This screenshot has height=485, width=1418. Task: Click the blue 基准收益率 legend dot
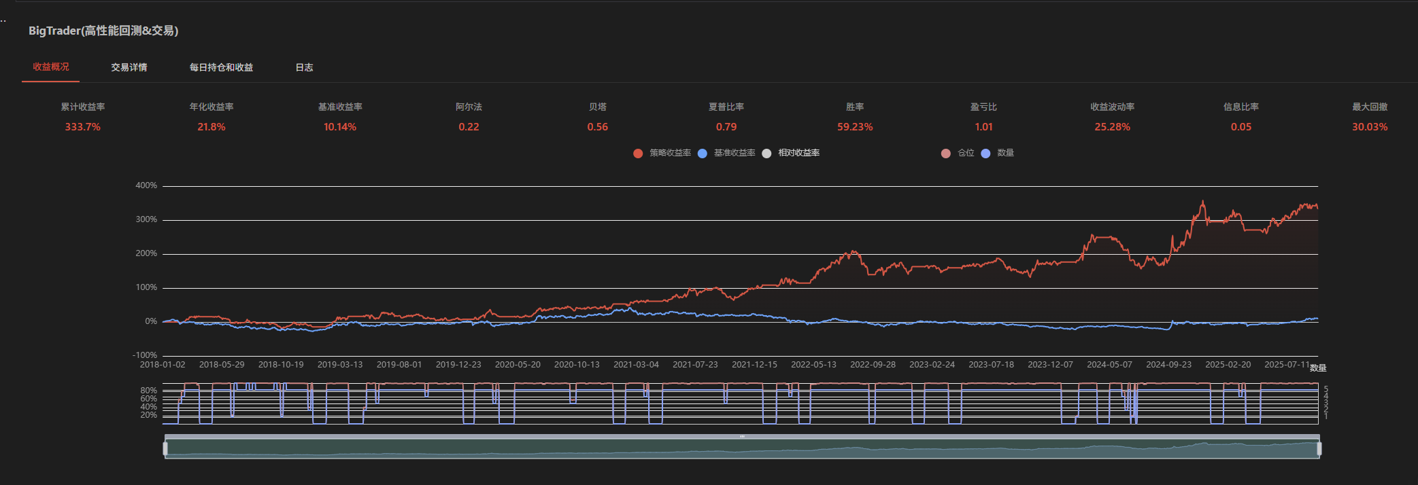[703, 154]
